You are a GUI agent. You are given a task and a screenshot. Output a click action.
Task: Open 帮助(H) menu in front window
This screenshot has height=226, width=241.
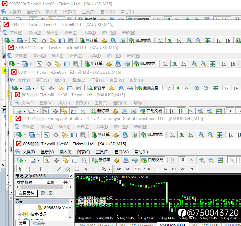coord(141,152)
